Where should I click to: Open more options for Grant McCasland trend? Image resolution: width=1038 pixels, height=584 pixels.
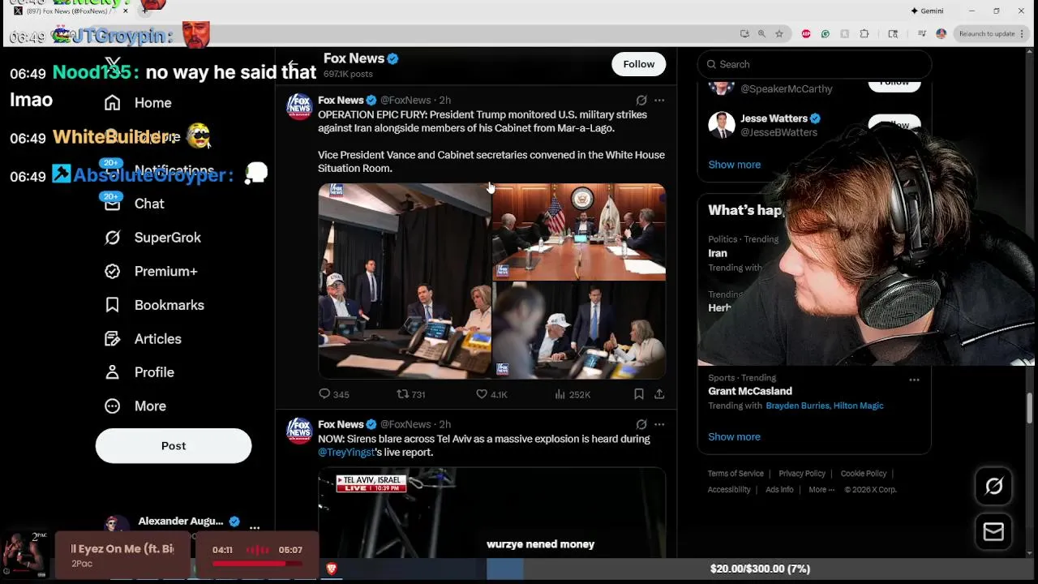tap(914, 380)
